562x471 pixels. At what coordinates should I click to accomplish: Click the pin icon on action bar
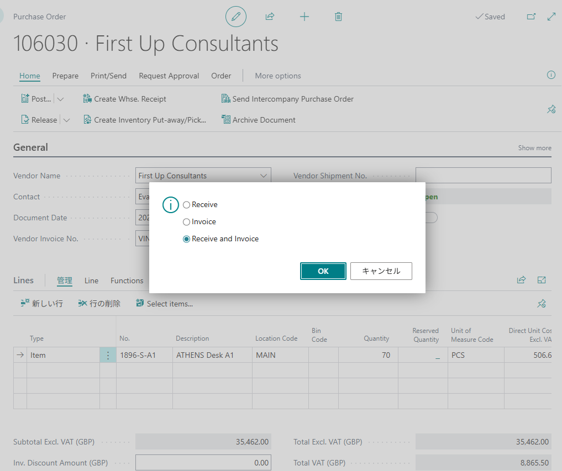tap(552, 109)
